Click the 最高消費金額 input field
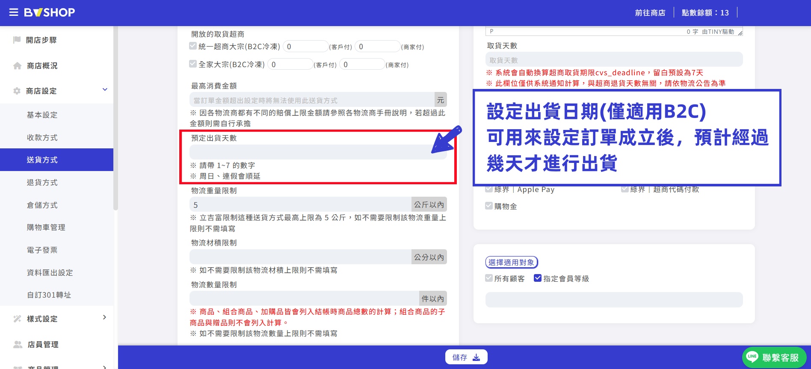Image resolution: width=811 pixels, height=369 pixels. (x=312, y=100)
